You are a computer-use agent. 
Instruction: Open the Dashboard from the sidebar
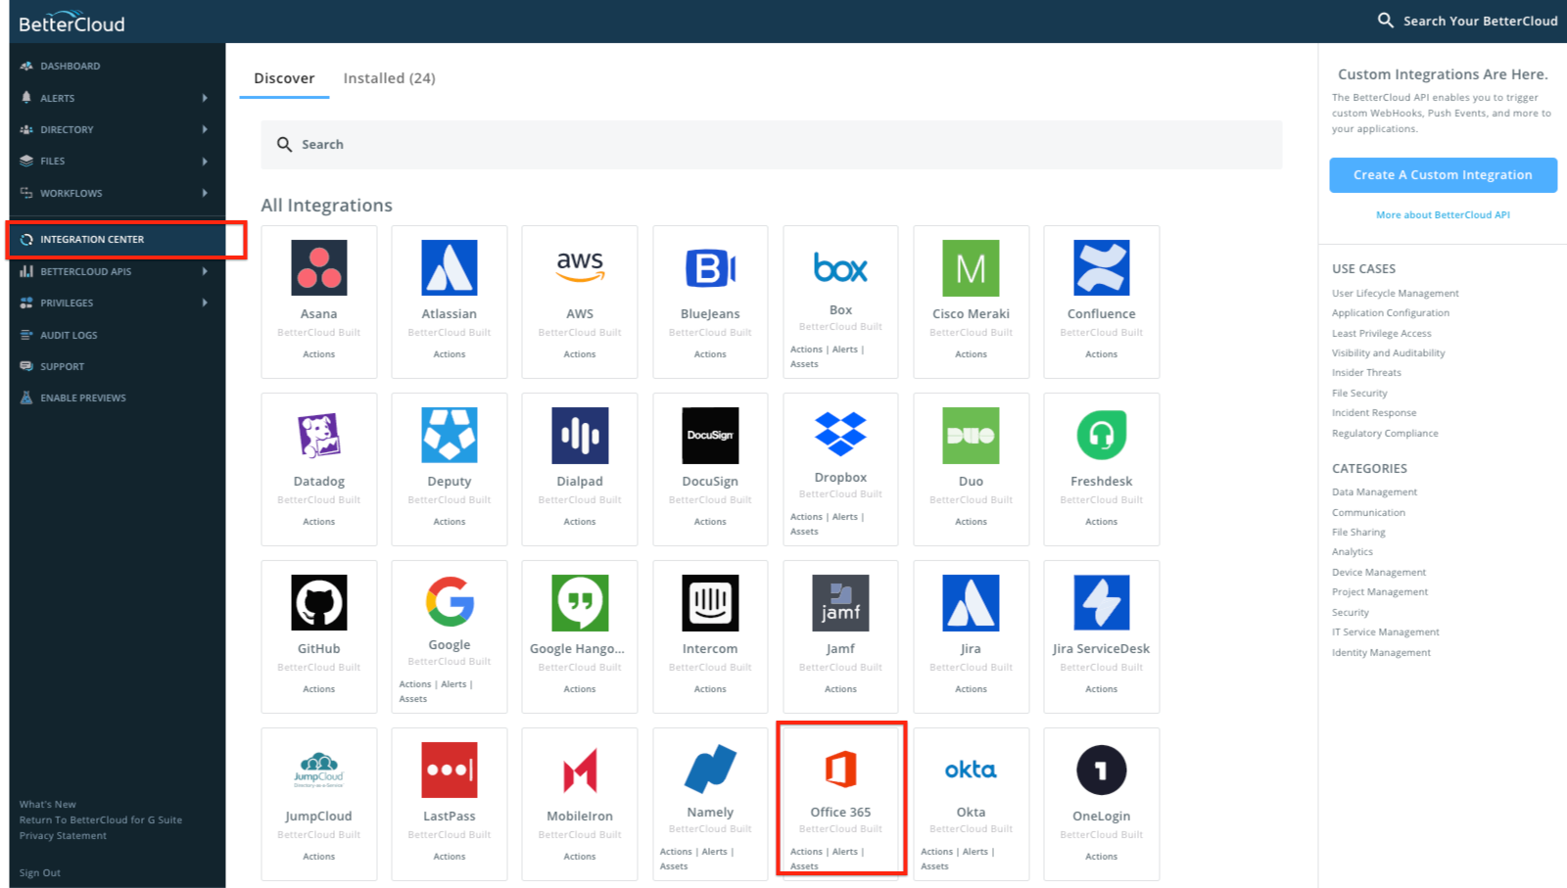click(71, 66)
